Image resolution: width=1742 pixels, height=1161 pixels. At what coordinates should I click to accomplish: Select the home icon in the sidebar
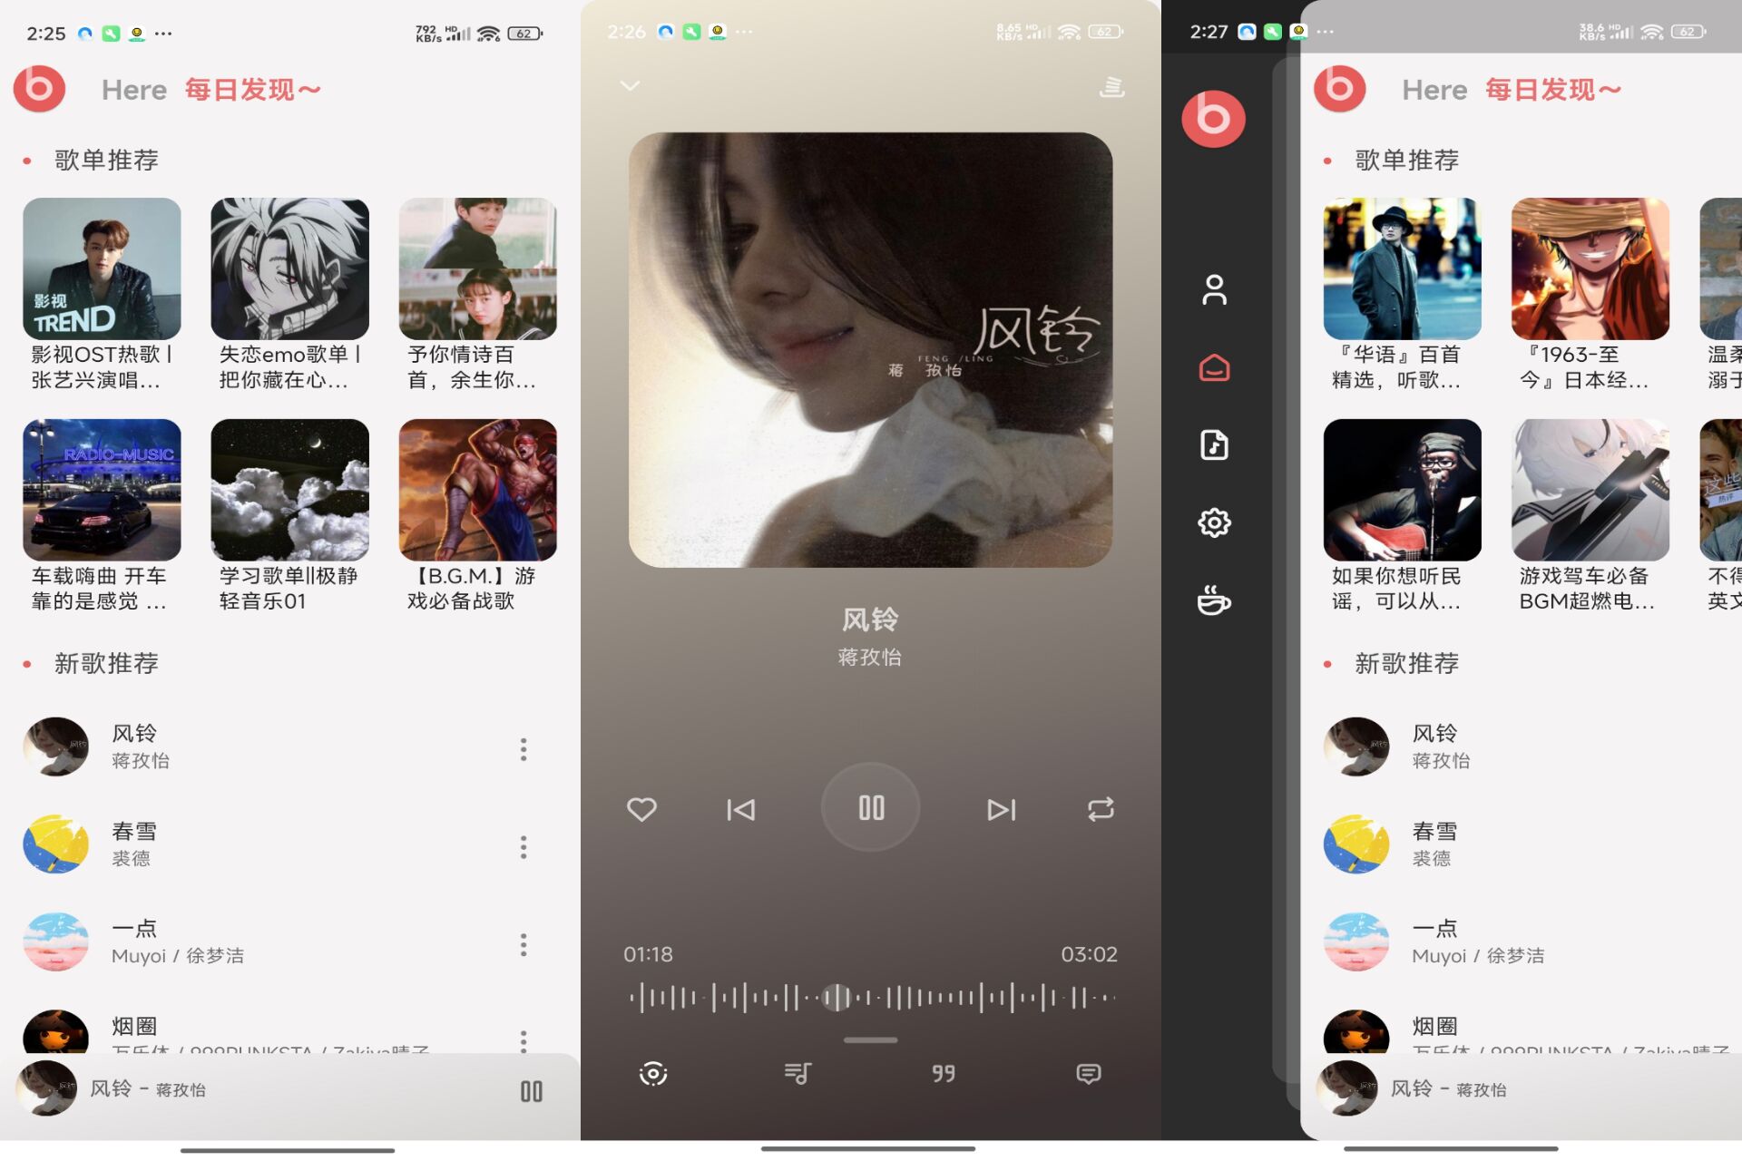point(1214,367)
